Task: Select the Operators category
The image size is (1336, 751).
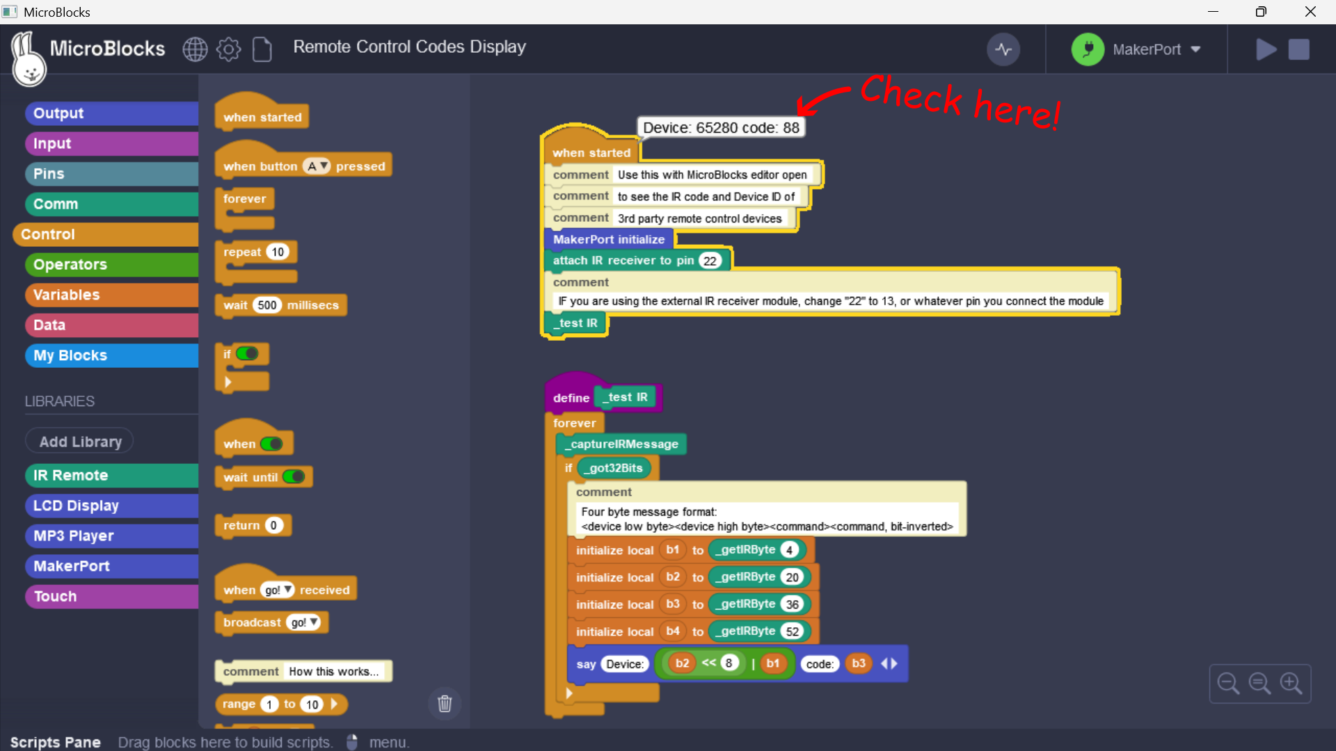Action: [x=111, y=264]
